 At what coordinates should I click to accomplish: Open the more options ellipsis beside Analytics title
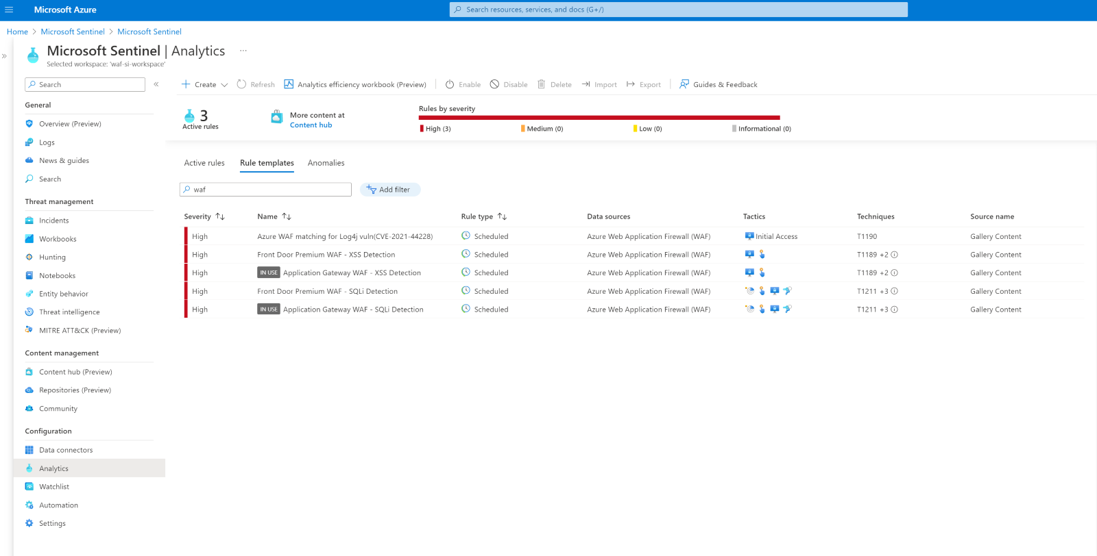coord(243,51)
